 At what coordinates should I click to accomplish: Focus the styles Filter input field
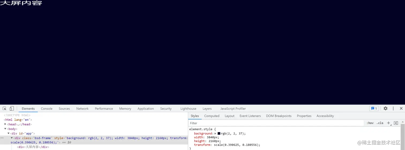click(x=276, y=123)
